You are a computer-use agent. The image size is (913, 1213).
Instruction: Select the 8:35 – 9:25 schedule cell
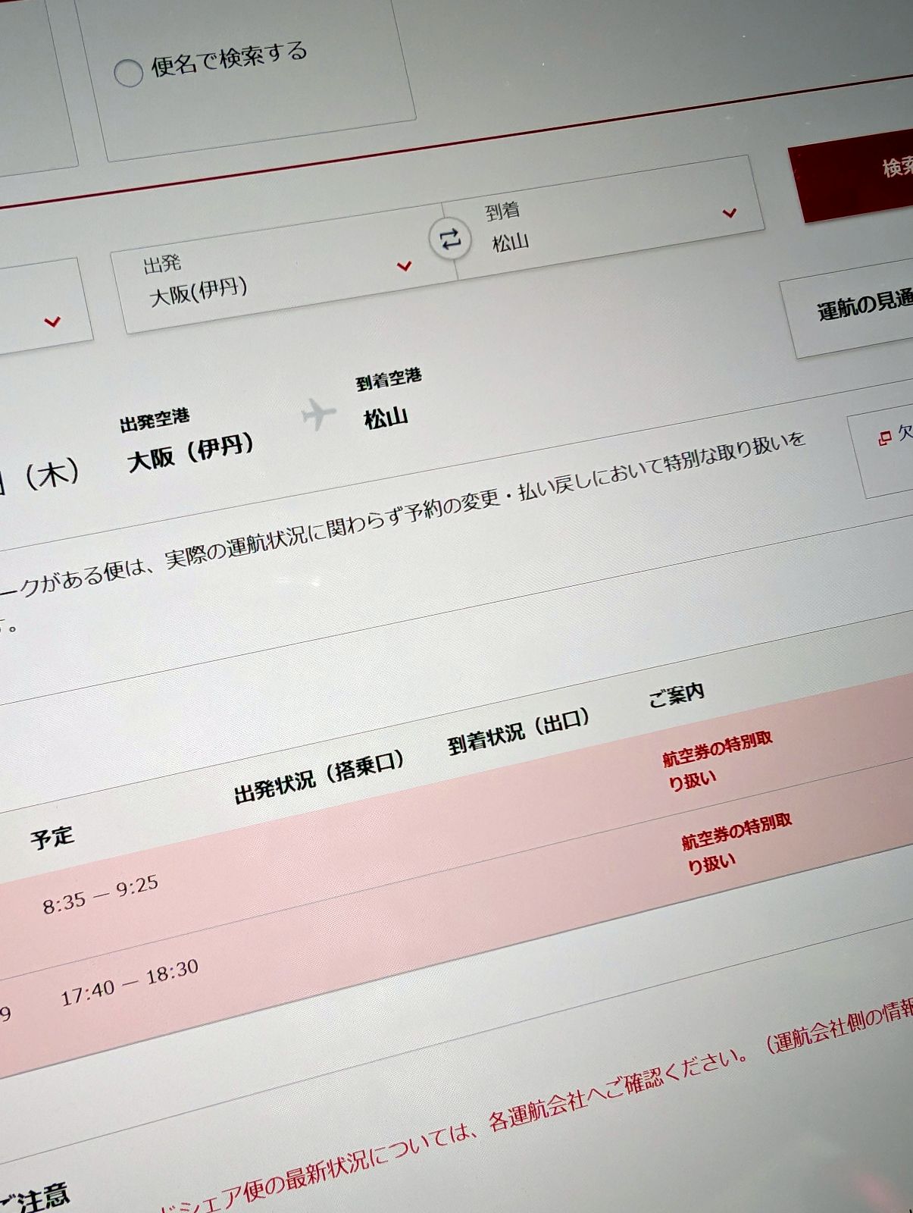100,894
